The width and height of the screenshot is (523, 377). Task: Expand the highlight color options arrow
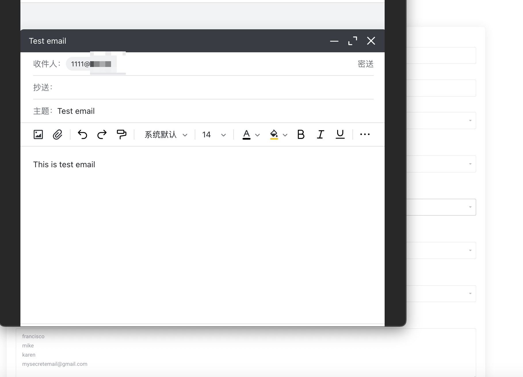pos(285,135)
